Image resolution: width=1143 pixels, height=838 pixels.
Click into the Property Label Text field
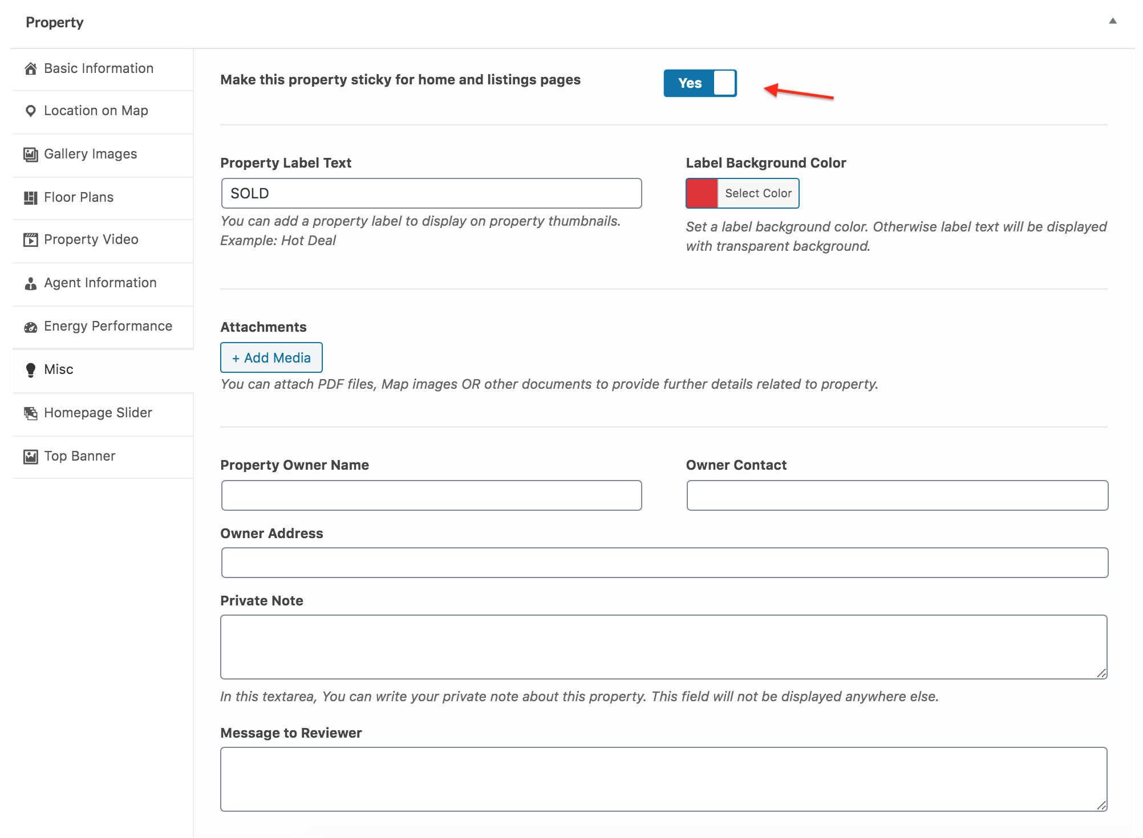[x=431, y=193]
